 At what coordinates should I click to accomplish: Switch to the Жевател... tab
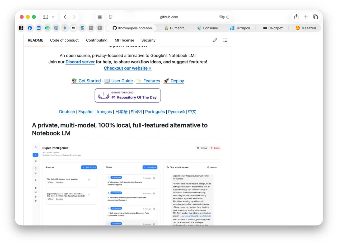[307, 28]
